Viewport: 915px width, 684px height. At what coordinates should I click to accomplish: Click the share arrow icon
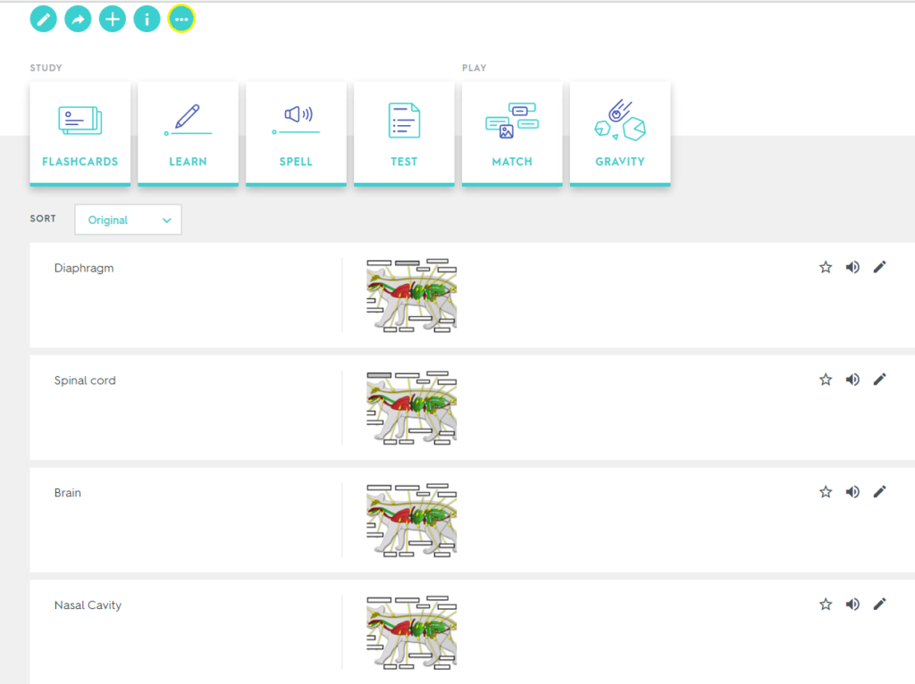(78, 20)
